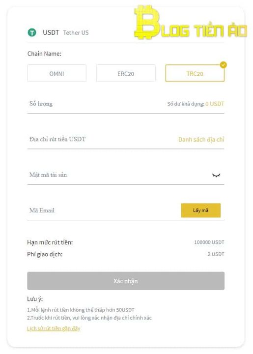Click the green Tether USDT coin icon
Screen dimensions: 253x354
32,32
